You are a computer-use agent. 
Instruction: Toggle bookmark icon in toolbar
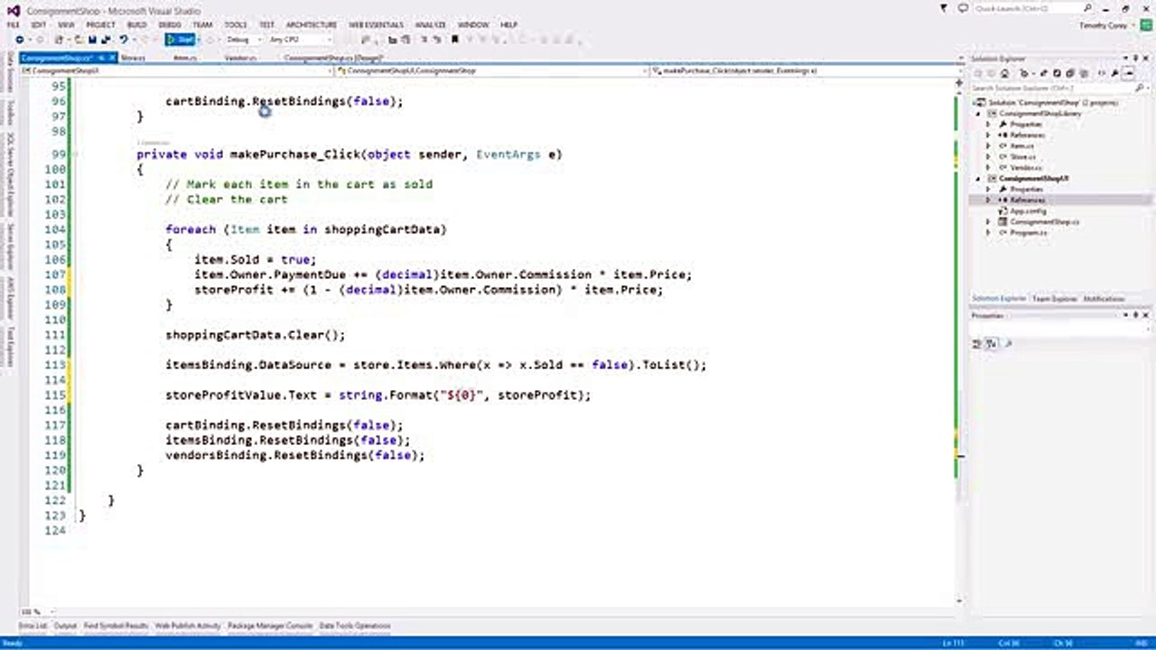(454, 40)
